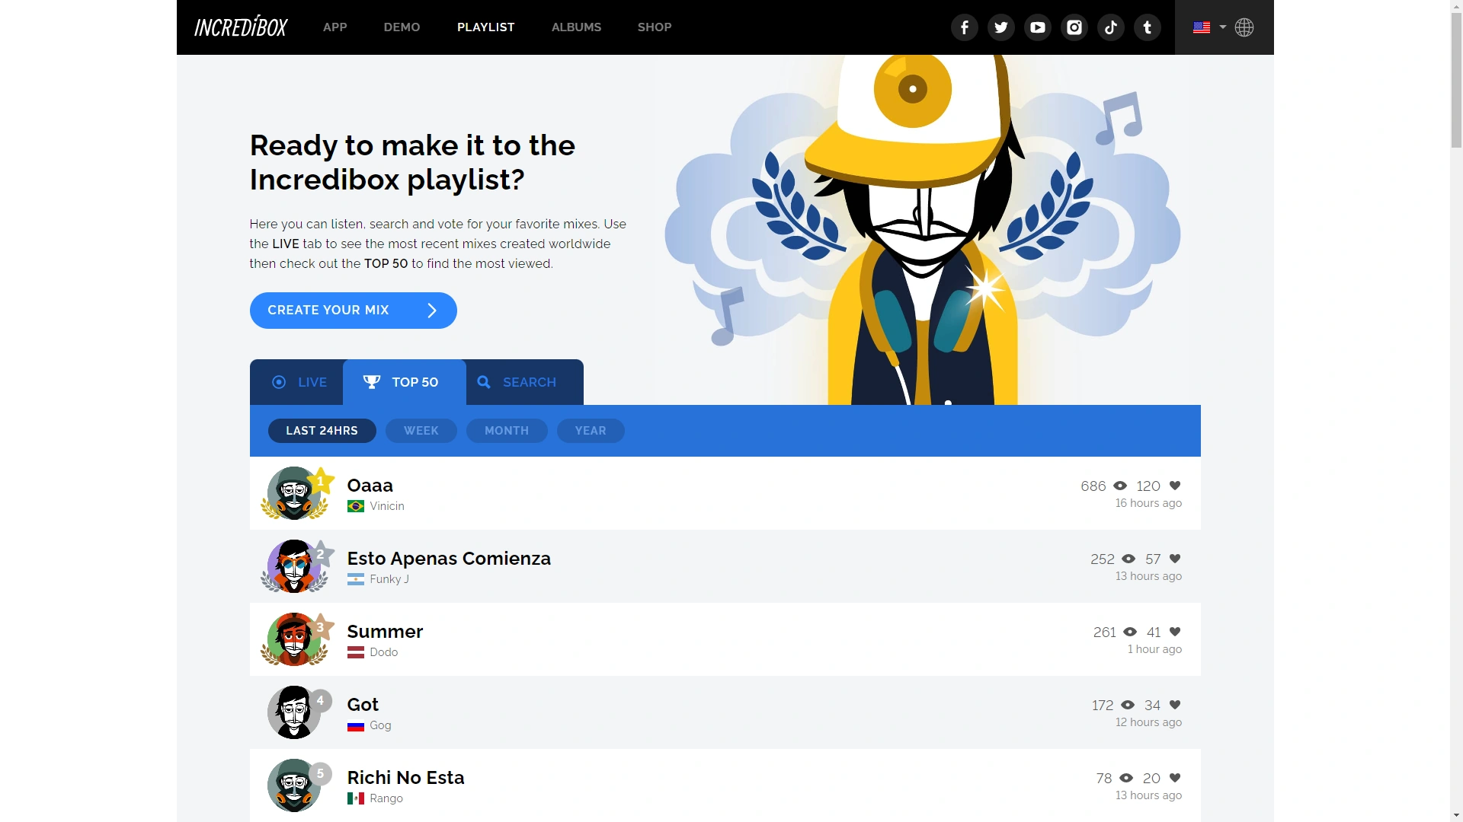Expand the language flag dropdown
This screenshot has height=822, width=1463.
coord(1202,27)
